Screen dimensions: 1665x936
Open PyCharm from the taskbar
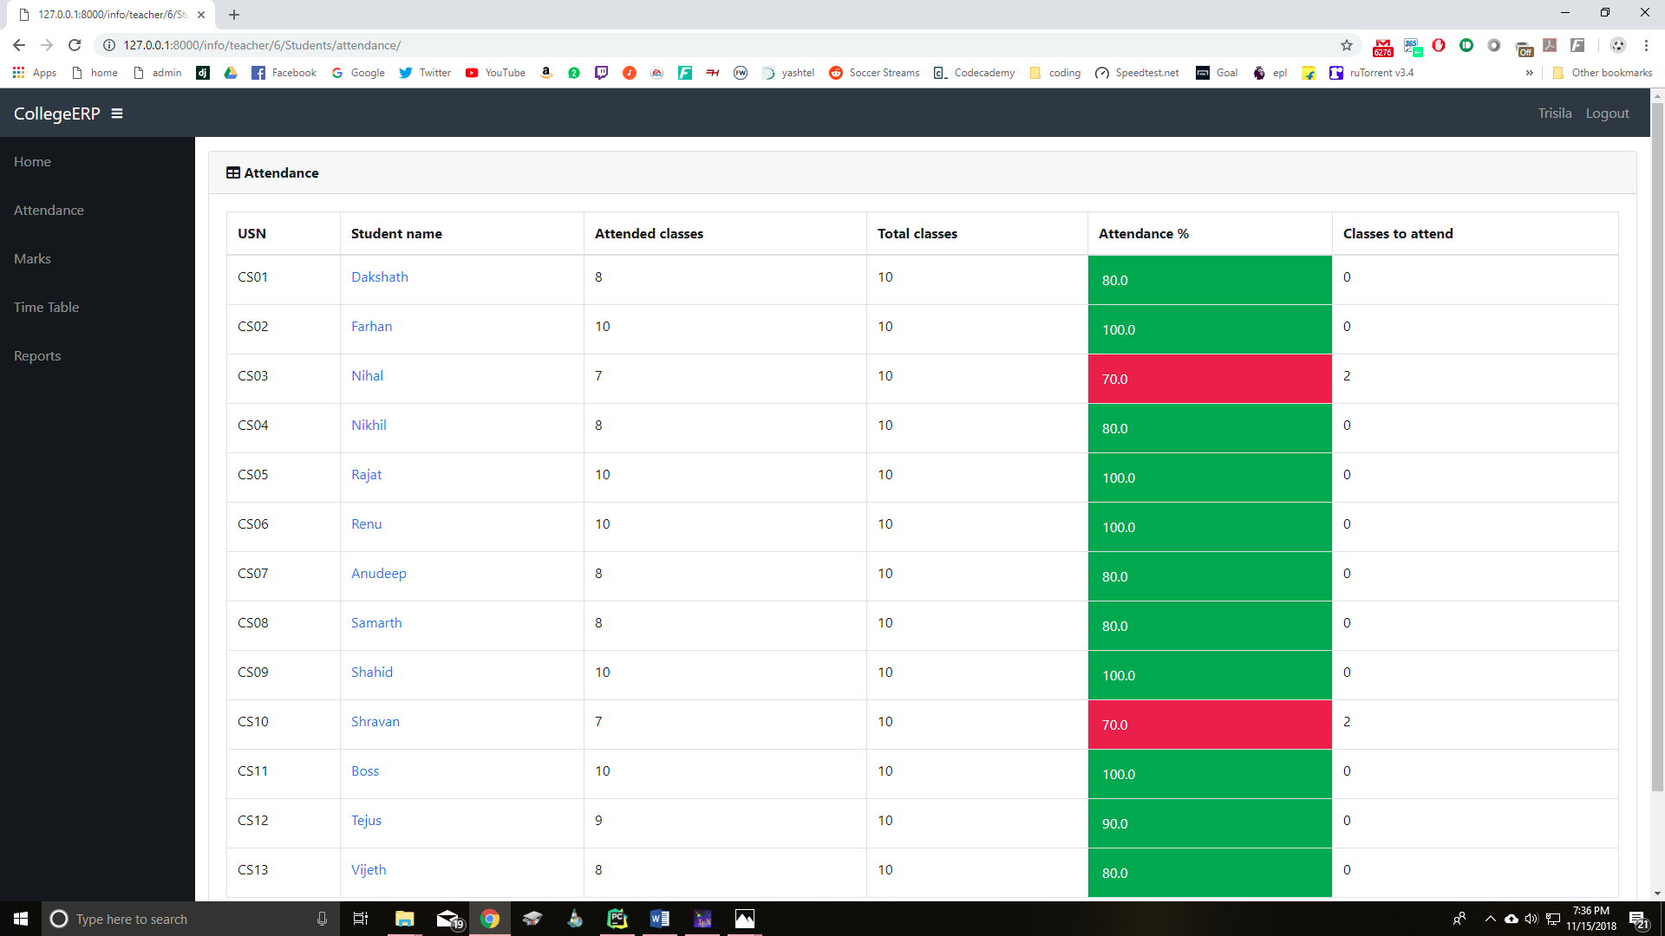click(x=617, y=919)
